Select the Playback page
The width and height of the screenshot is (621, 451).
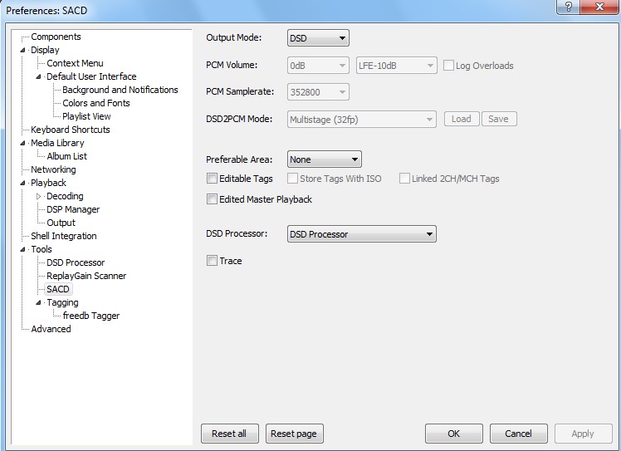(48, 183)
